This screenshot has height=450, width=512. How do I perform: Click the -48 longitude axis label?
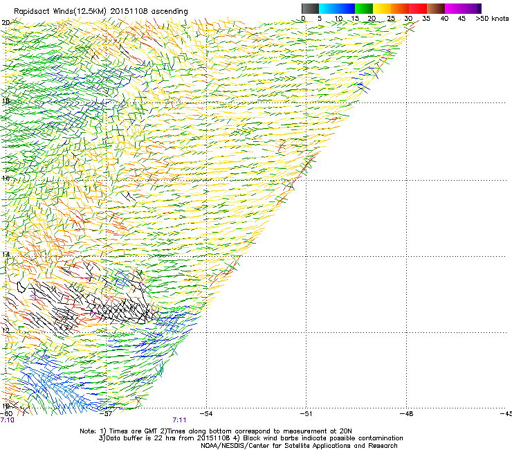click(407, 414)
